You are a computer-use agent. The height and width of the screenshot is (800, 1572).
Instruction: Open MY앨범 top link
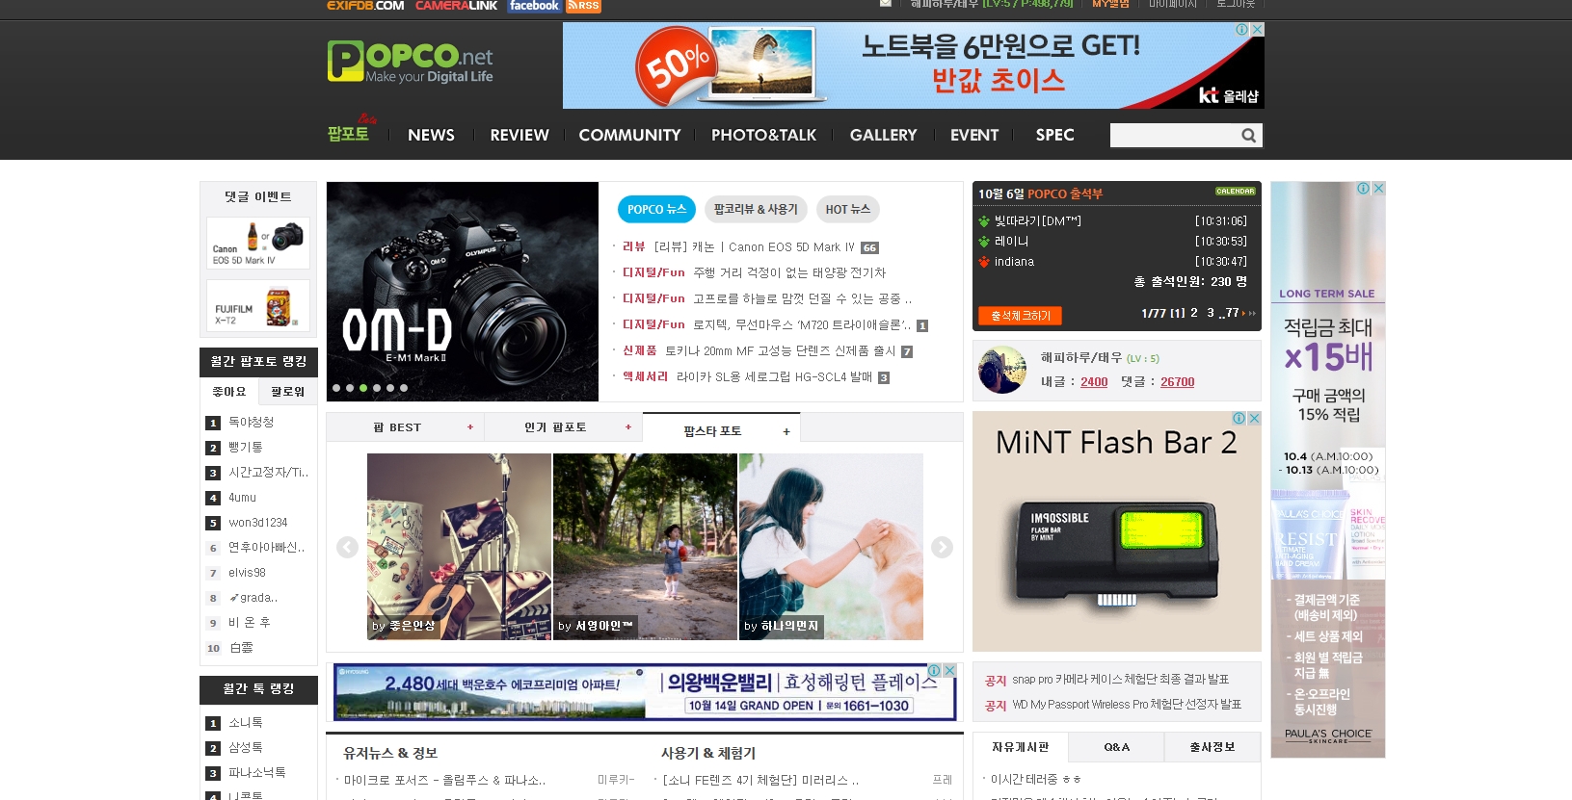[1110, 4]
